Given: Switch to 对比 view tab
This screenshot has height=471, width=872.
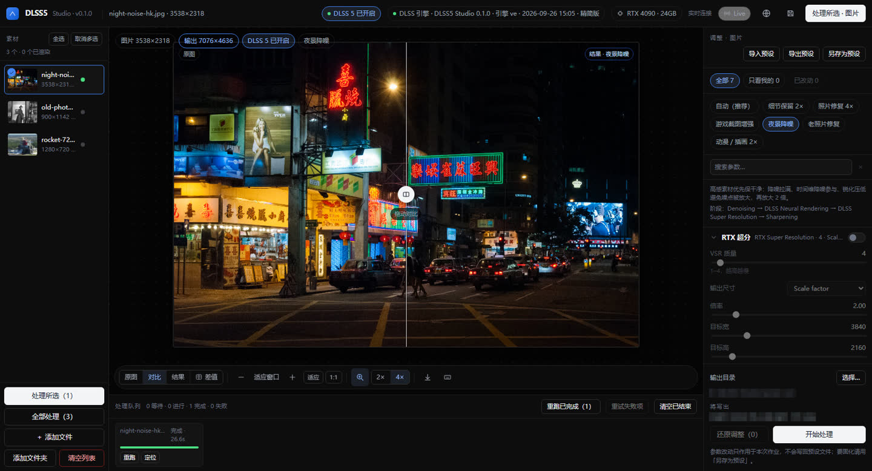Looking at the screenshot, I should (x=154, y=377).
